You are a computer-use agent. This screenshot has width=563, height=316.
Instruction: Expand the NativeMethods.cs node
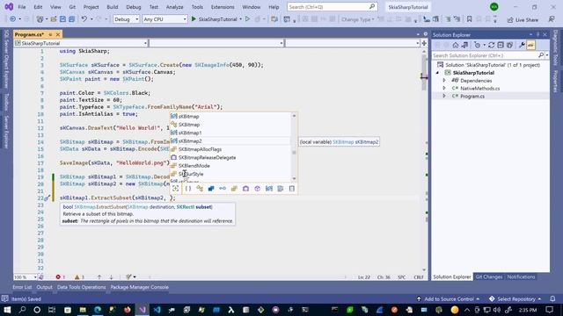tap(444, 88)
